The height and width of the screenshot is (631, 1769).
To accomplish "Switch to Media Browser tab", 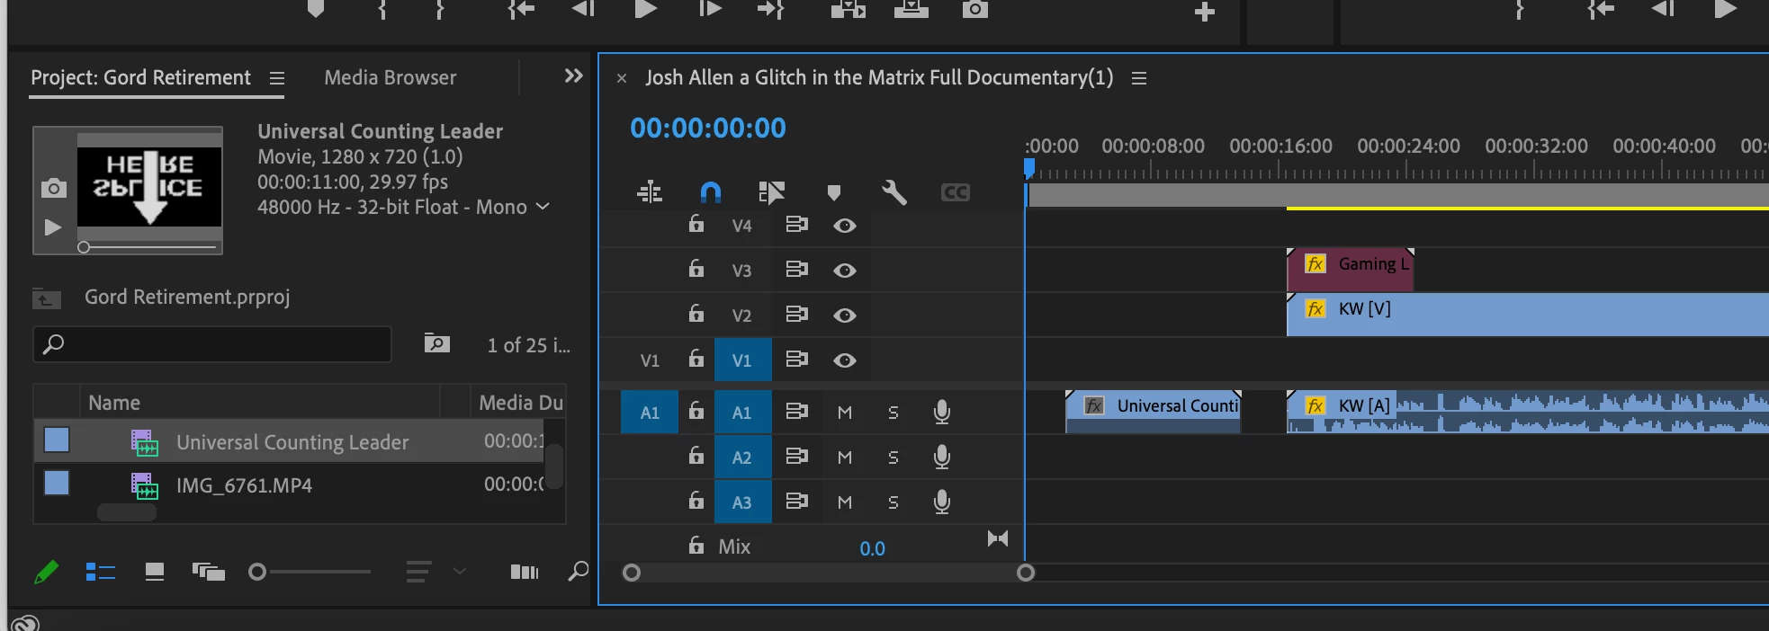I will 390,77.
